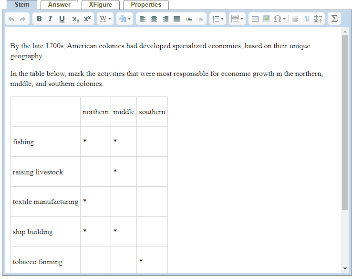This screenshot has height=279, width=352.
Task: Click the math operators icon
Action: [318, 19]
